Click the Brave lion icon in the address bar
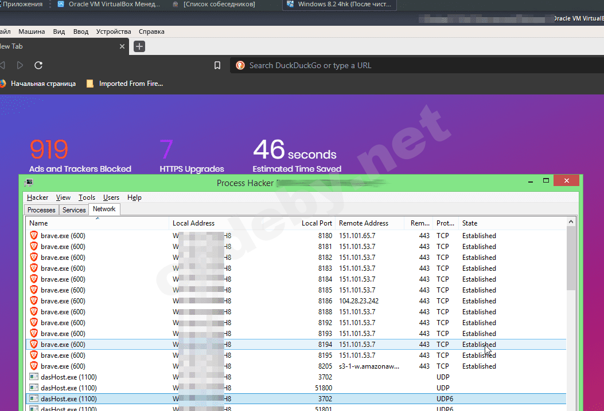The width and height of the screenshot is (604, 411). coord(240,65)
